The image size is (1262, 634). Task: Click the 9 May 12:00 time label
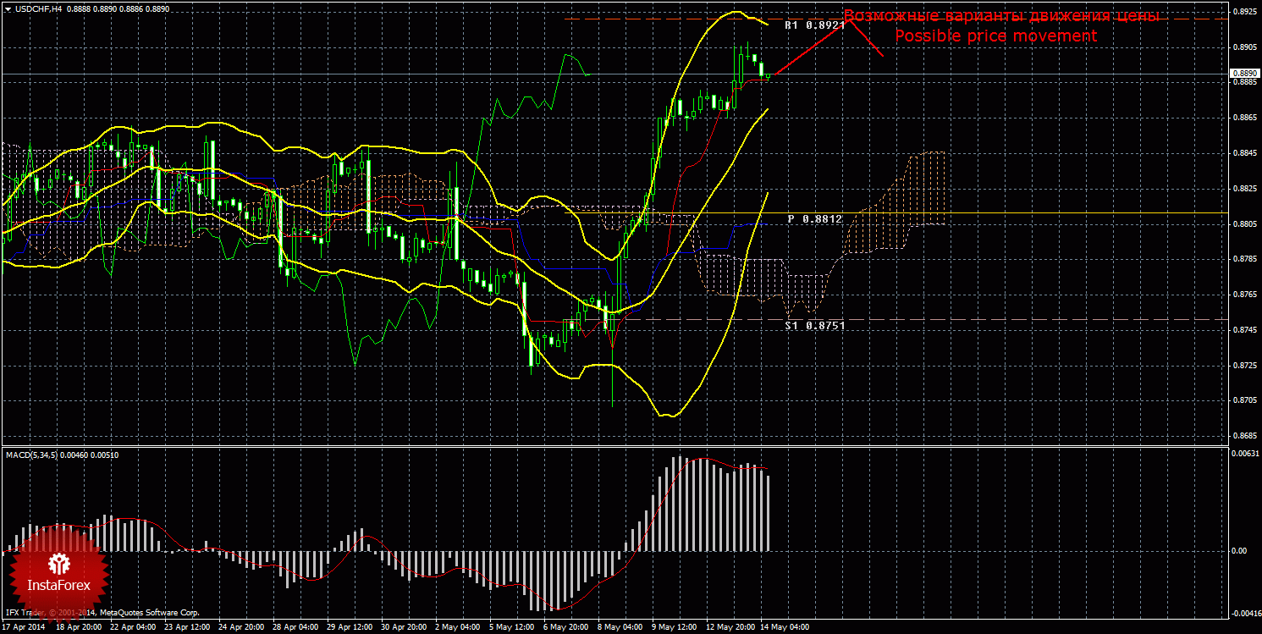click(675, 628)
